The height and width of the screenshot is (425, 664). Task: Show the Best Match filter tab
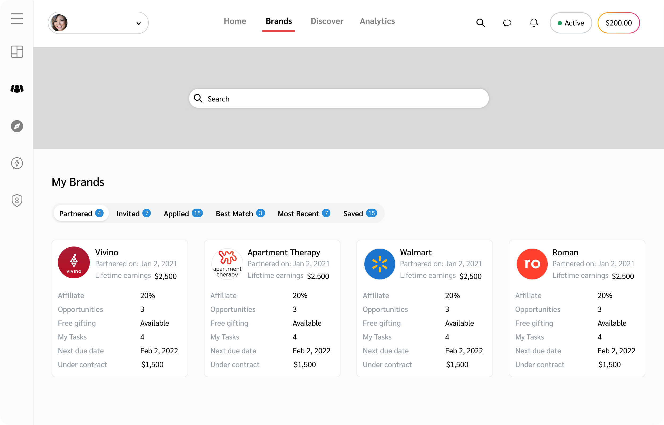tap(240, 213)
